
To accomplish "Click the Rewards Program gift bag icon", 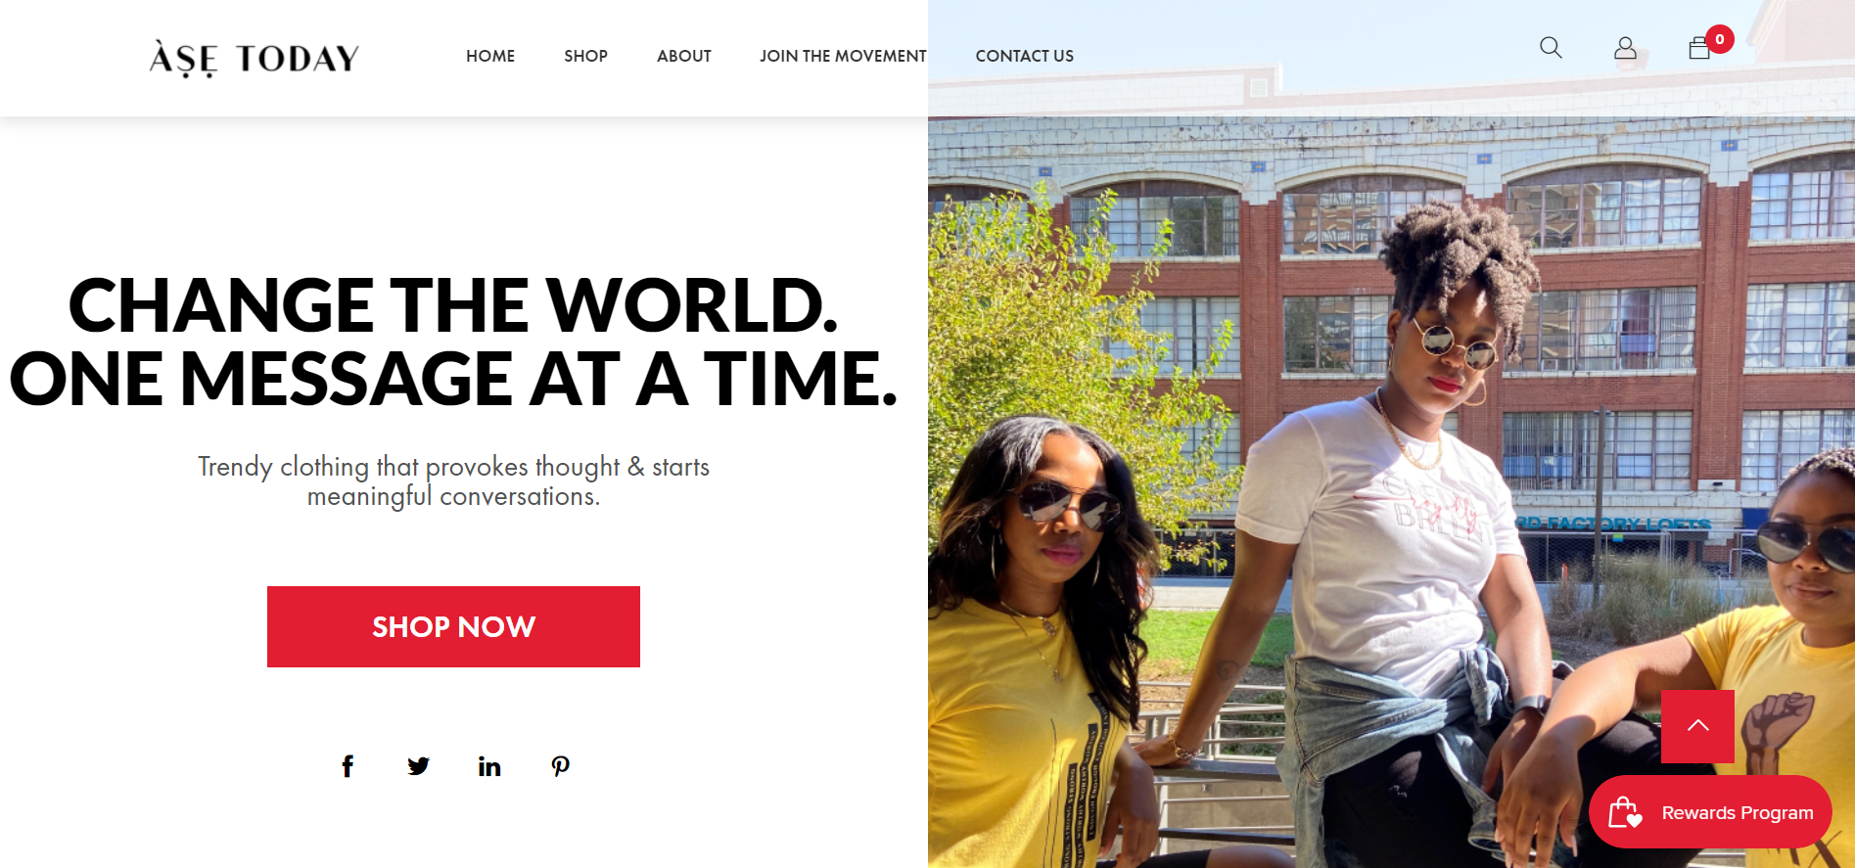I will 1626,812.
